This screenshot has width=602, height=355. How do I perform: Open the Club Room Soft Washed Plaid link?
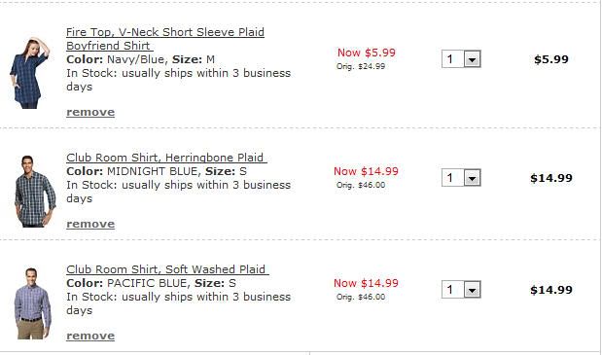coord(167,269)
